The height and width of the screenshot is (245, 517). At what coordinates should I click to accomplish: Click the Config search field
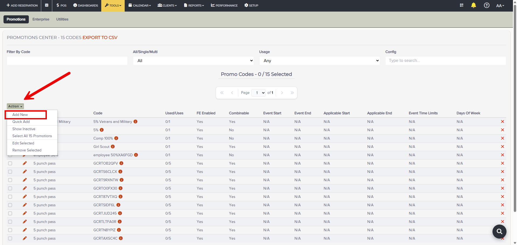pyautogui.click(x=446, y=61)
